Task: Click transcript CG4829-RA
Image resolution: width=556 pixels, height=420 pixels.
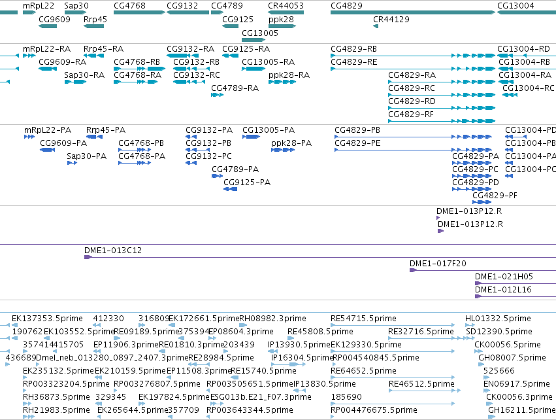Action: pos(412,75)
